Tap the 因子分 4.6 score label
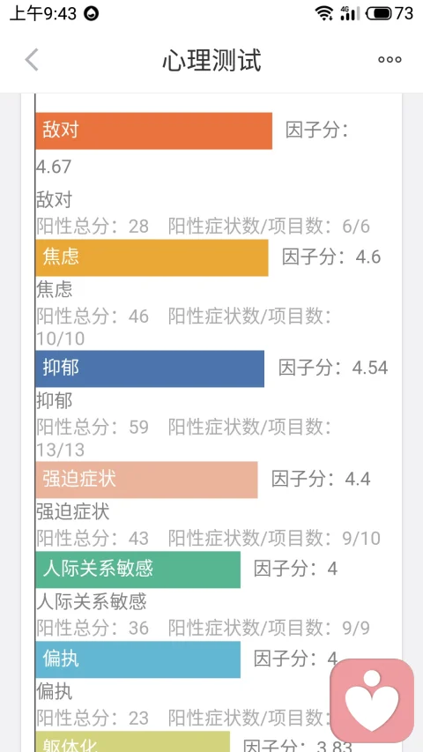The width and height of the screenshot is (423, 752). (331, 257)
